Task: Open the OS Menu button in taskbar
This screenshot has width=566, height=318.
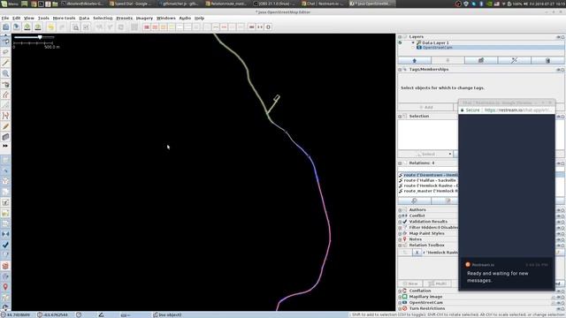Action: pyautogui.click(x=10, y=4)
